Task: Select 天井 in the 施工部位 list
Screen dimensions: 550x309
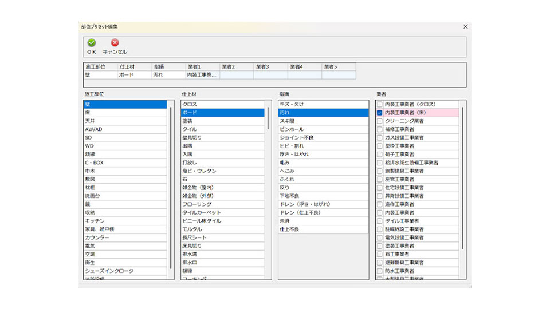Action: pos(125,121)
